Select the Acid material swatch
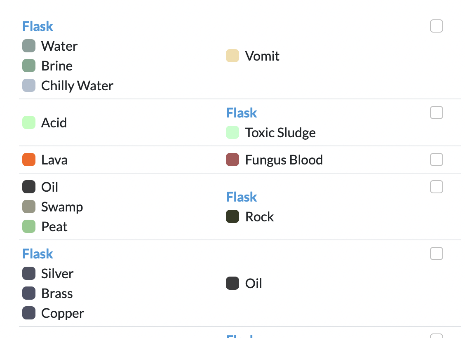 coord(29,122)
